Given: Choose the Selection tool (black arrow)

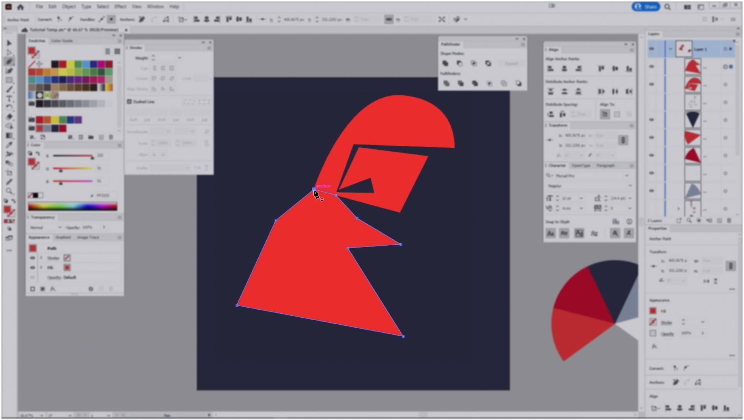Looking at the screenshot, I should click(x=9, y=43).
